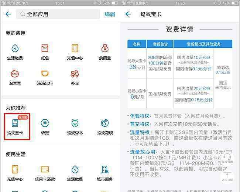Click the 便民生活 section heading

pos(16,154)
